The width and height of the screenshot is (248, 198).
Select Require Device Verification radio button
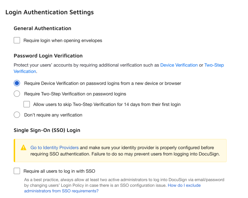tap(17, 83)
